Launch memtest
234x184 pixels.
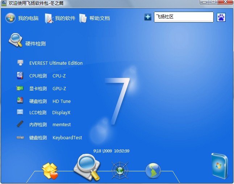(62, 124)
